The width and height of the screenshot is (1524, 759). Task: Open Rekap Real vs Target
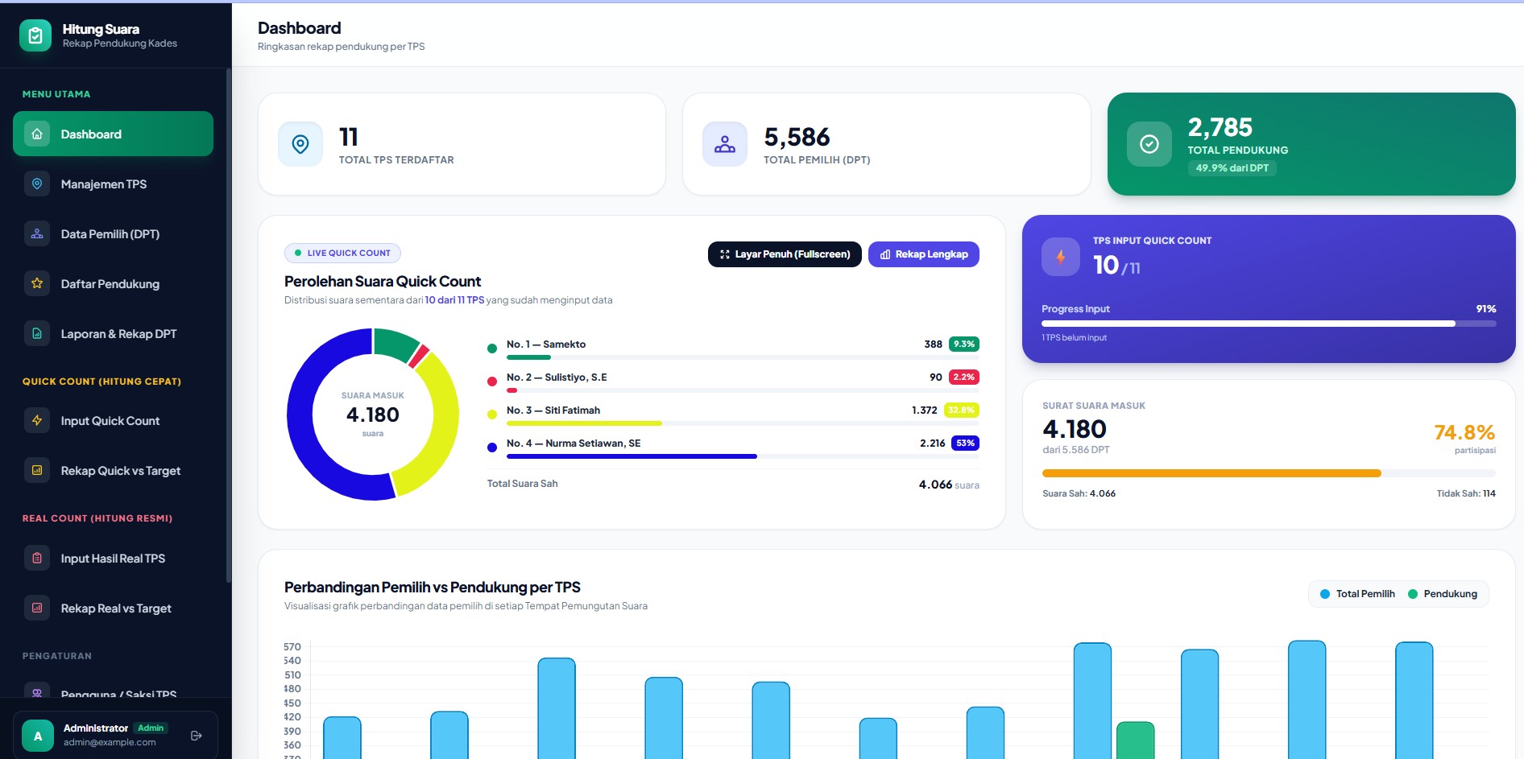[113, 608]
